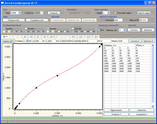Click the K2 coefficient field
The image size is (157, 124).
click(x=64, y=41)
